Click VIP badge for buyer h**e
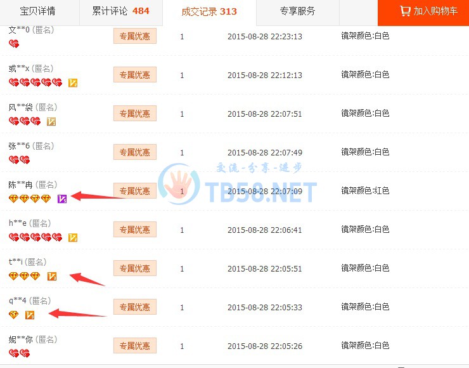 73,237
